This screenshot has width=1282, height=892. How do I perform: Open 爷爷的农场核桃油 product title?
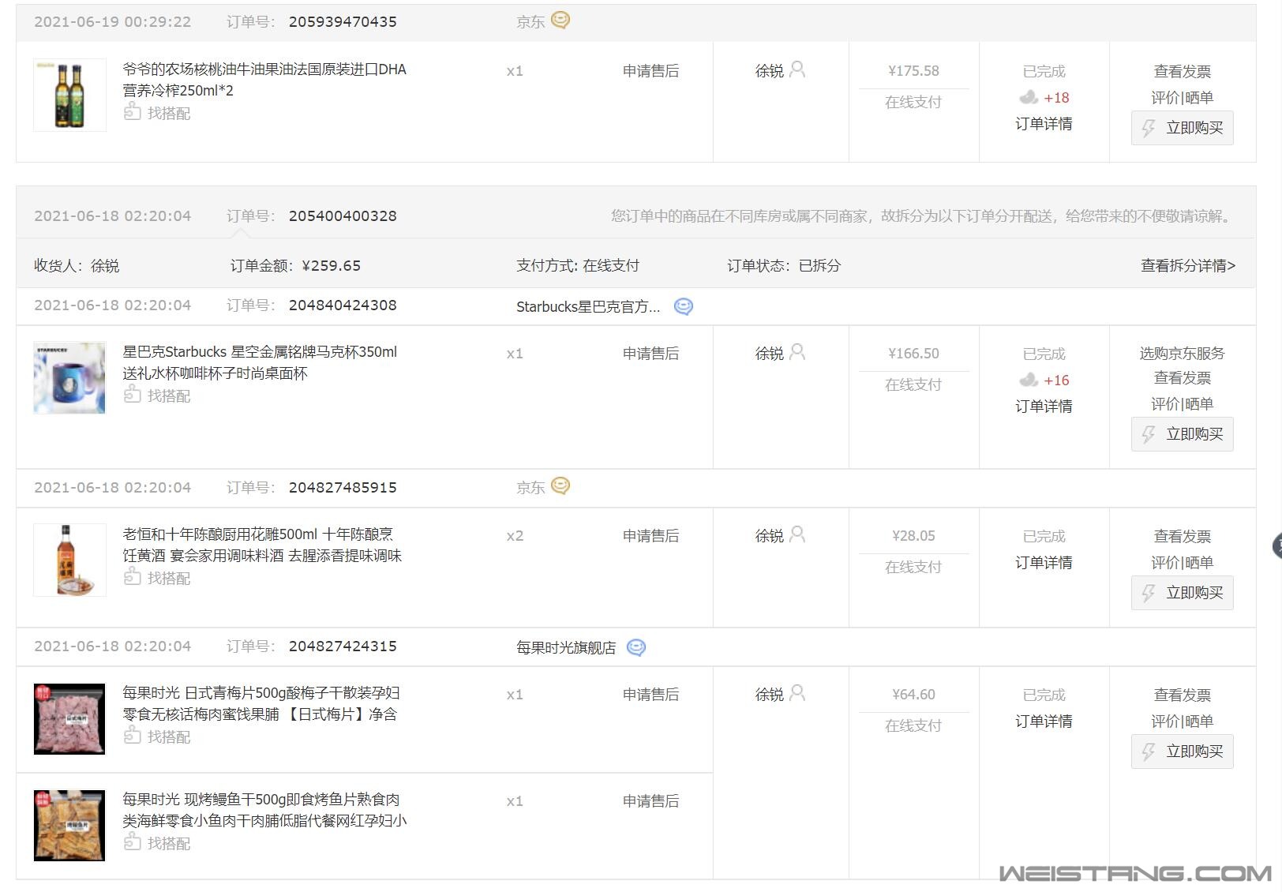pos(264,80)
